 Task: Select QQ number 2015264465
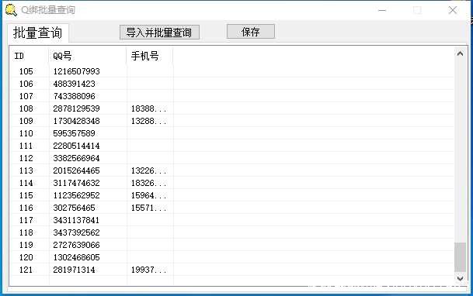click(x=76, y=170)
